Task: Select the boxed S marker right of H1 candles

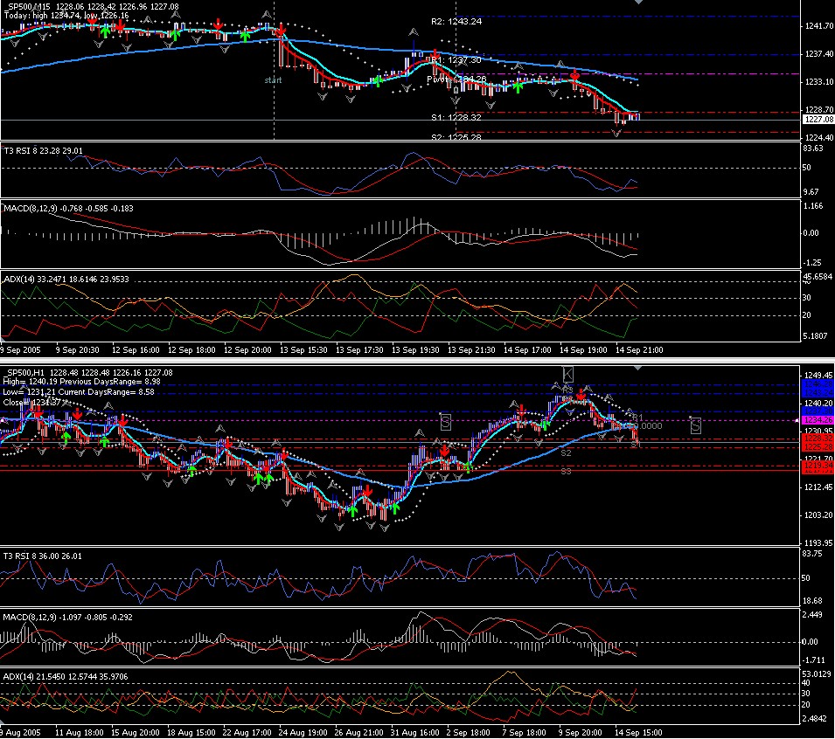Action: (695, 425)
